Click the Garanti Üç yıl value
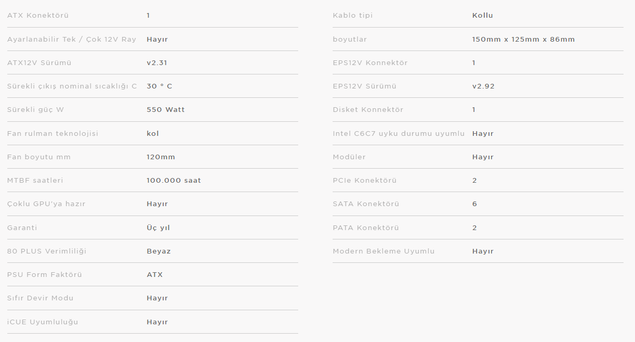Image resolution: width=635 pixels, height=342 pixels. point(158,228)
